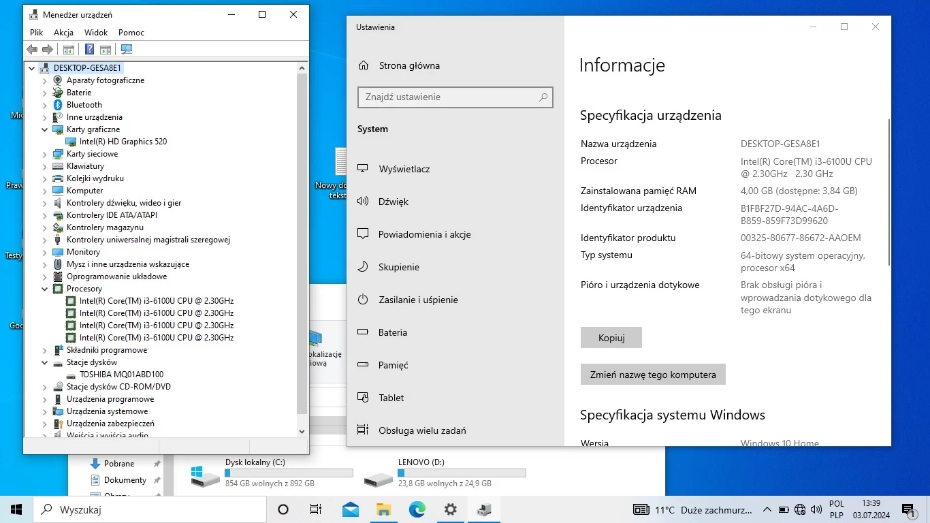Collapse the Procesory node
Image resolution: width=930 pixels, height=523 pixels.
click(45, 289)
